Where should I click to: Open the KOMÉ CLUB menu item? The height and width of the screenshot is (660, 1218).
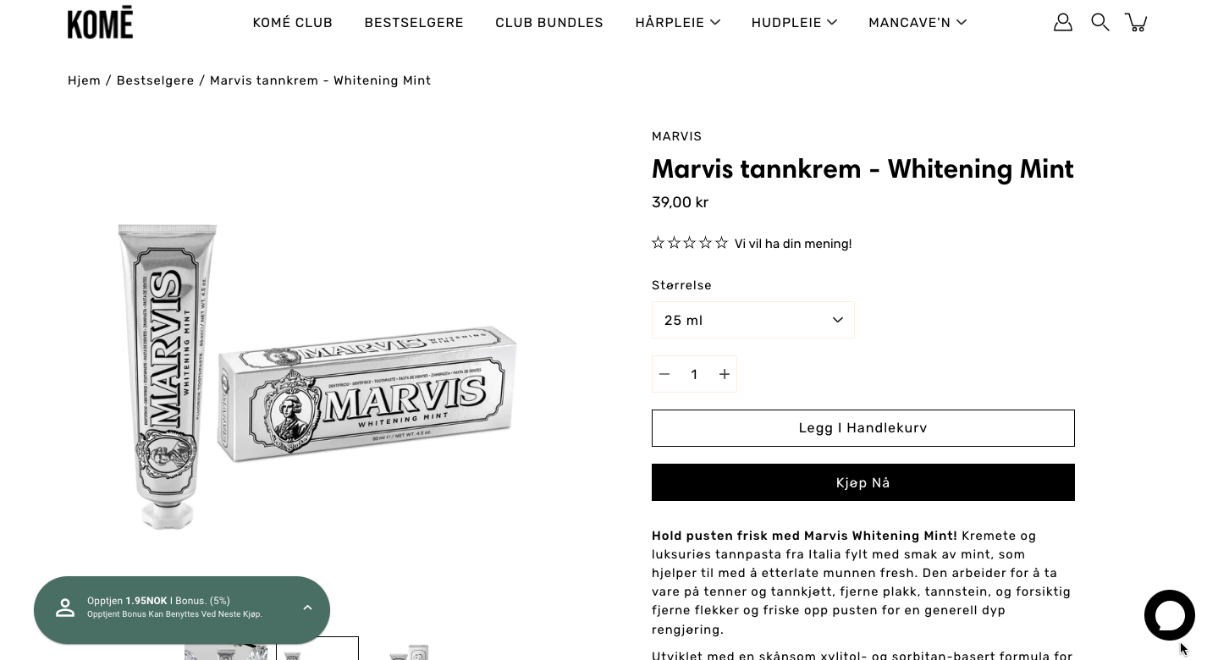coord(293,23)
